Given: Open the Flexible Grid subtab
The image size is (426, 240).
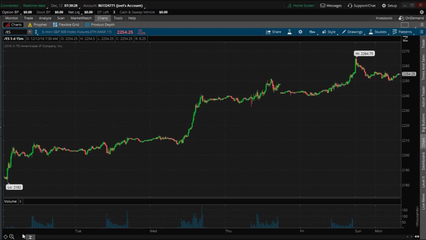Looking at the screenshot, I should tap(66, 25).
